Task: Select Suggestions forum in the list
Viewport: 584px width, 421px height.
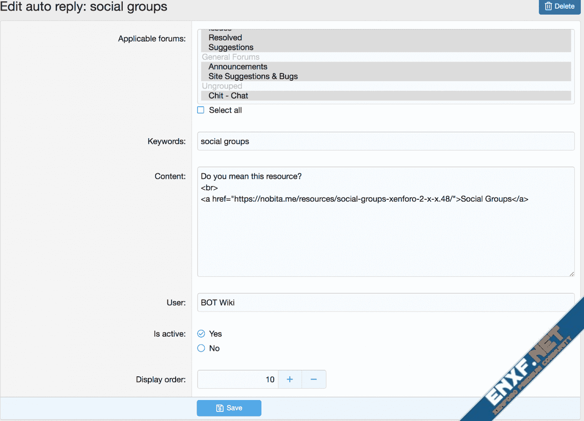Action: (231, 47)
